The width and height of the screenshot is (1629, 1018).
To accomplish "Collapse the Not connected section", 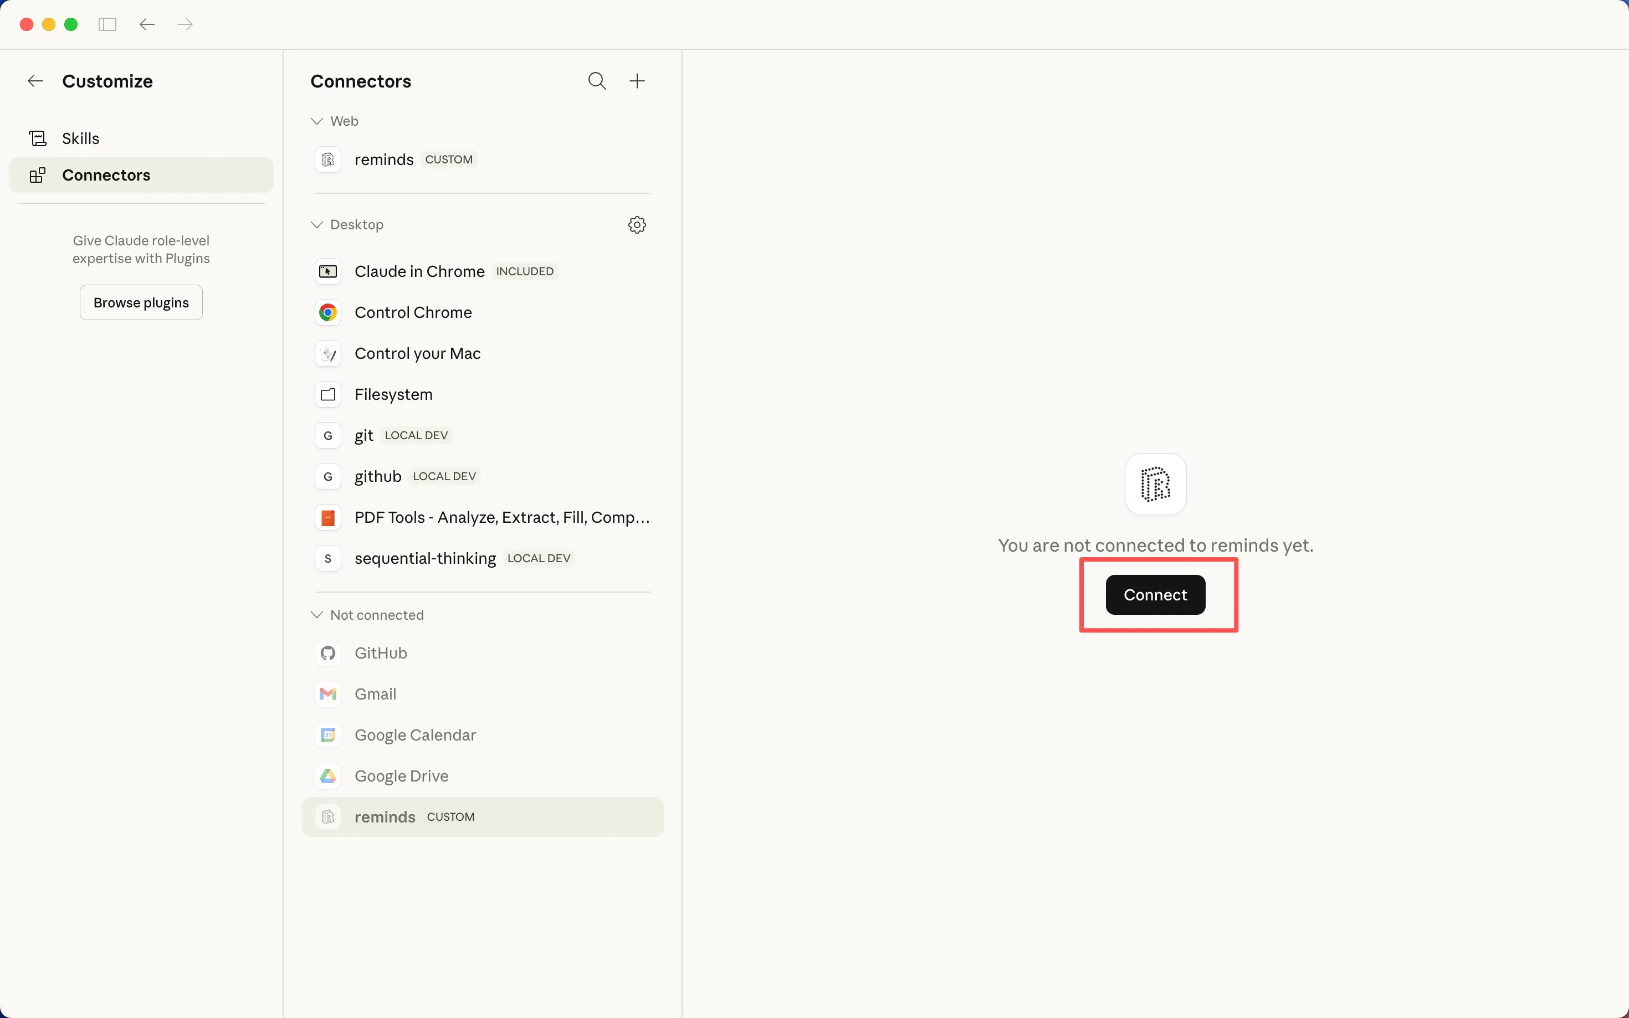I will [317, 615].
